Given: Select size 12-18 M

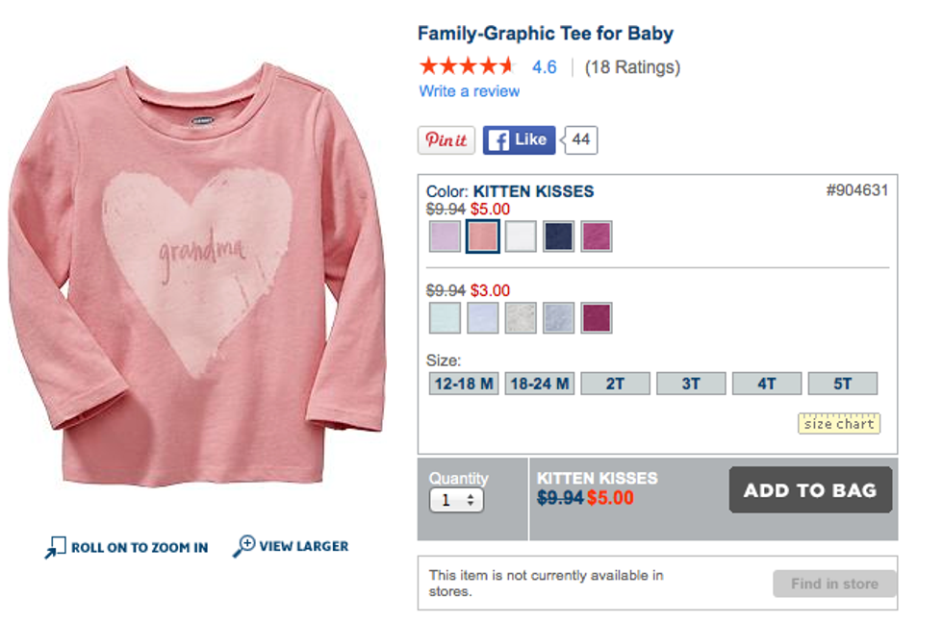Looking at the screenshot, I should [464, 385].
